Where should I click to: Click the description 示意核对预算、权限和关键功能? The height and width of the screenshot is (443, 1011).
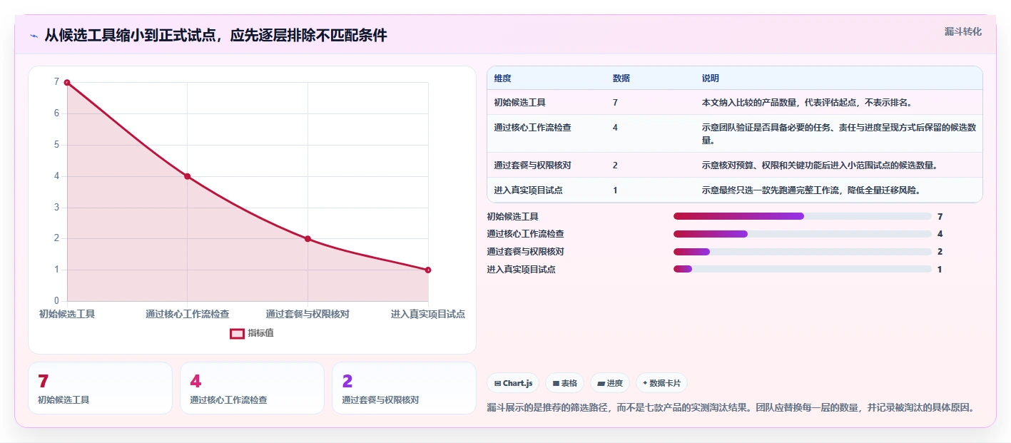(x=819, y=166)
